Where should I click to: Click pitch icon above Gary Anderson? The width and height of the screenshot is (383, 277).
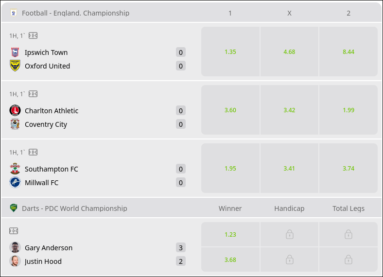coord(14,231)
